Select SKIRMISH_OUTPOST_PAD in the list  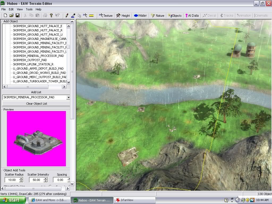pyautogui.click(x=30, y=60)
